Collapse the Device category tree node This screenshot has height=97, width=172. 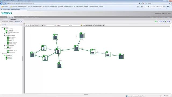tap(5, 36)
